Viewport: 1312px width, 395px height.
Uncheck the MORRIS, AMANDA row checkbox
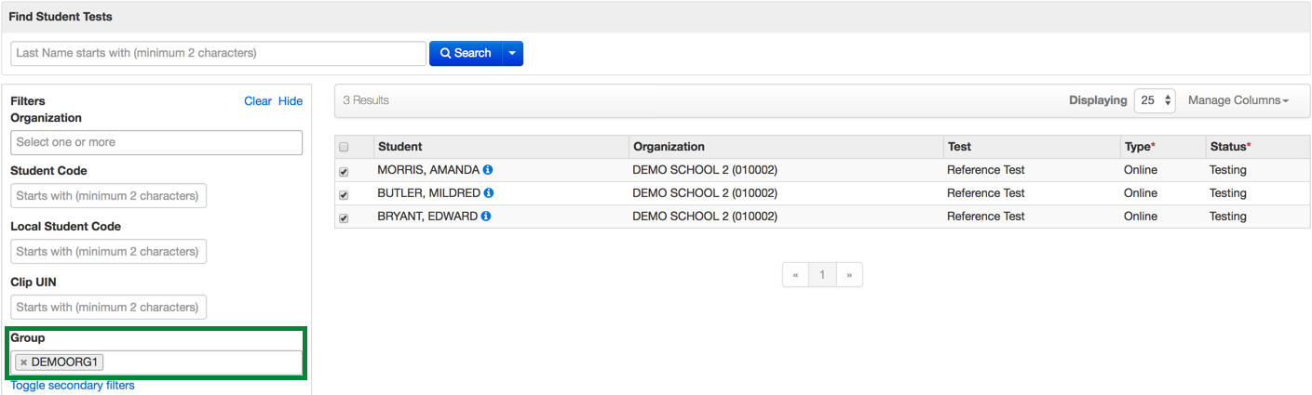pos(344,172)
